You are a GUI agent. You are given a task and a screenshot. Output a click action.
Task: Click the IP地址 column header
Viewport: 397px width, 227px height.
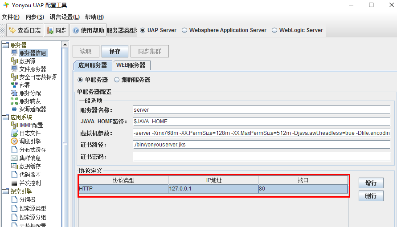213,180
